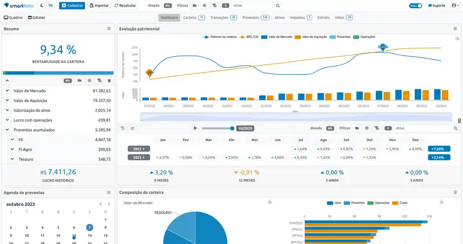Image resolution: width=463 pixels, height=244 pixels.
Task: Toggle the FULL switch
Action: click(x=416, y=6)
